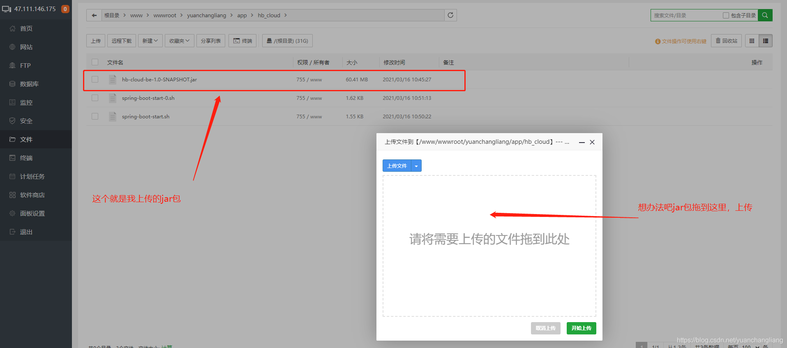
Task: Open the 上传文件 dropdown arrow
Action: 416,166
